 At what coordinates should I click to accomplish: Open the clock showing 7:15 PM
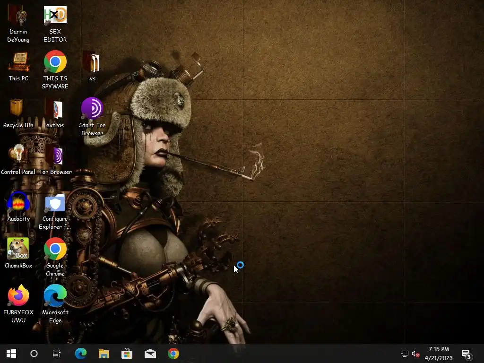coord(439,354)
